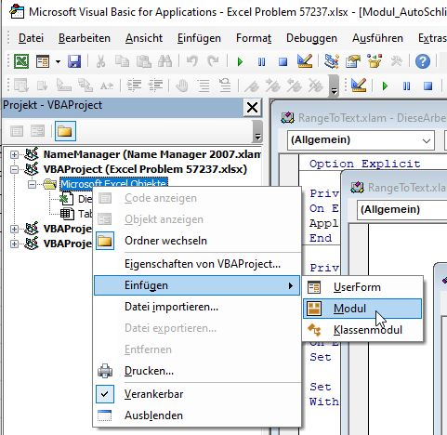The height and width of the screenshot is (435, 447).
Task: Click the Outdent icon in Edit toolbar
Action: coord(156,86)
